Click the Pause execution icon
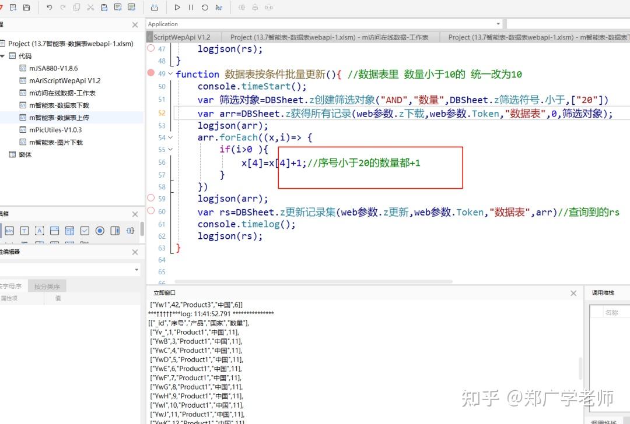The image size is (630, 424). point(190,8)
